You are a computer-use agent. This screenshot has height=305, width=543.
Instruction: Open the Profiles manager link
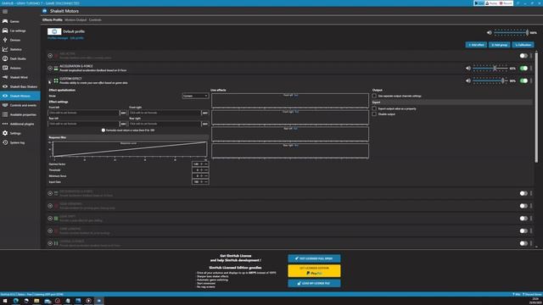58,38
